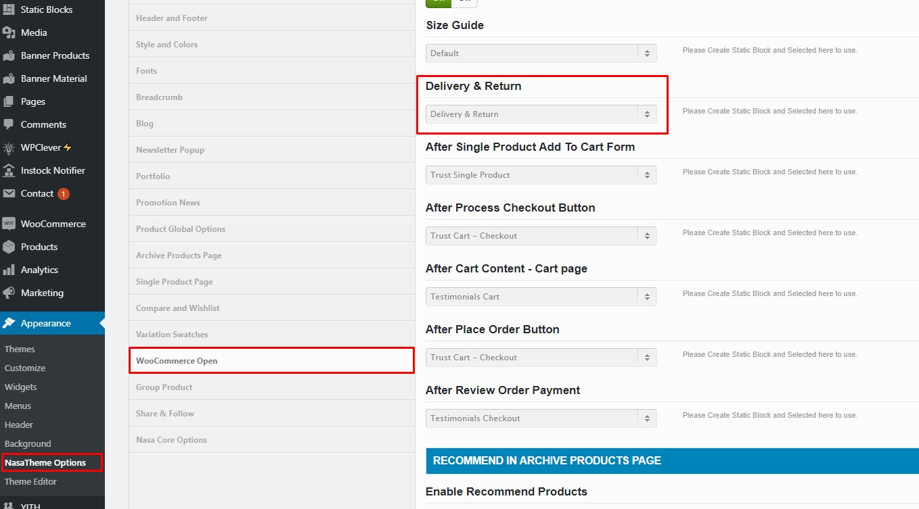919x509 pixels.
Task: Open the Group Product options tab
Action: [x=272, y=387]
